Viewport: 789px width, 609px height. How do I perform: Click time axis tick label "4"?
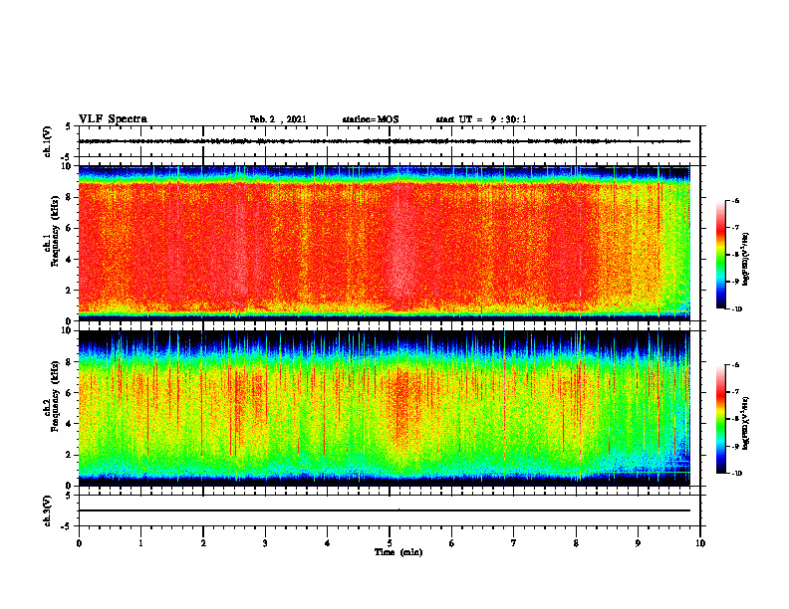coord(328,543)
